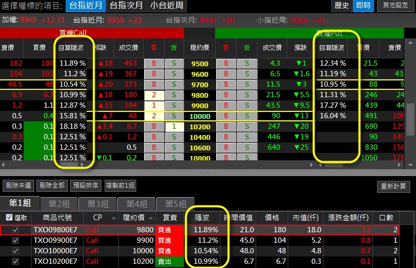
Task: Click call-side B button for strike 10600
Action: click(154, 148)
